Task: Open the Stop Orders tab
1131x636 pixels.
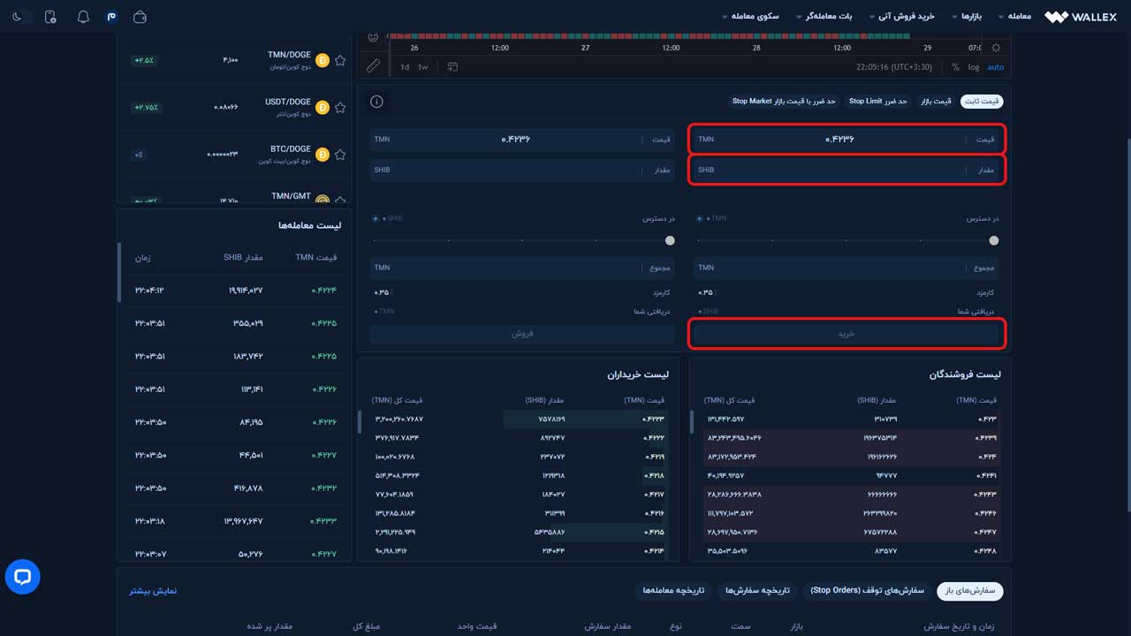Action: click(867, 591)
